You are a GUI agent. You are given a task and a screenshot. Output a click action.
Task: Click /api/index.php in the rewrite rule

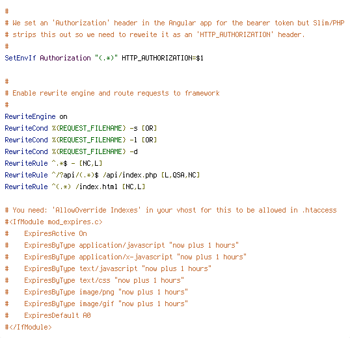130,175
